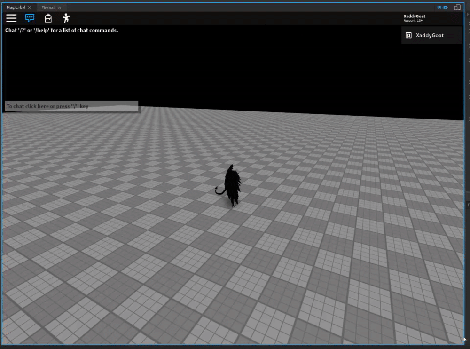Screen dimensions: 470x349
Task: Click the player avatar icon in leaderboard
Action: click(x=408, y=35)
